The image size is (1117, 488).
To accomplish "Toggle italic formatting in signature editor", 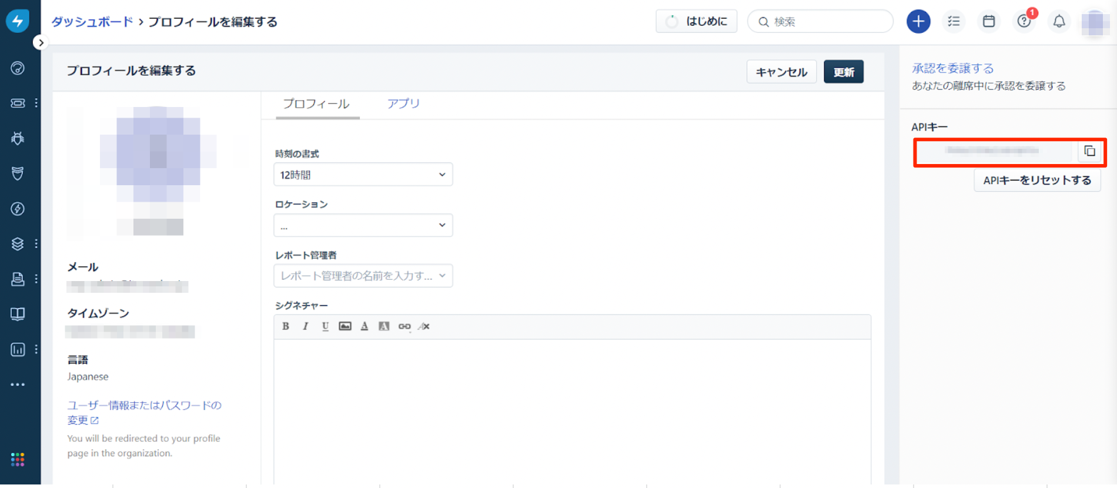I will 305,326.
